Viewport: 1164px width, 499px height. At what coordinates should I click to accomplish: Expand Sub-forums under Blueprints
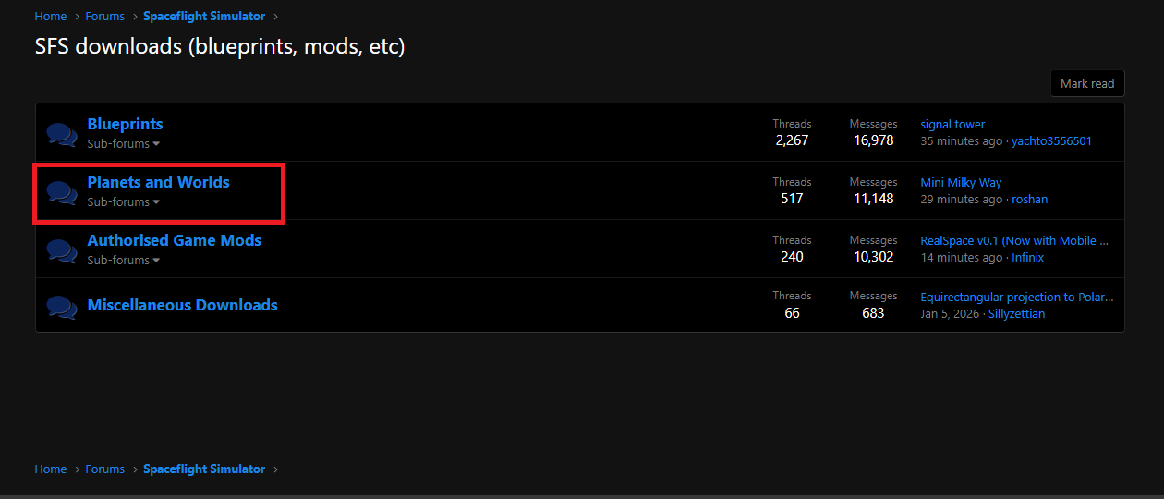click(x=124, y=144)
